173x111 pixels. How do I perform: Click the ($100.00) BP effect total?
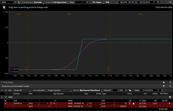tap(163, 109)
